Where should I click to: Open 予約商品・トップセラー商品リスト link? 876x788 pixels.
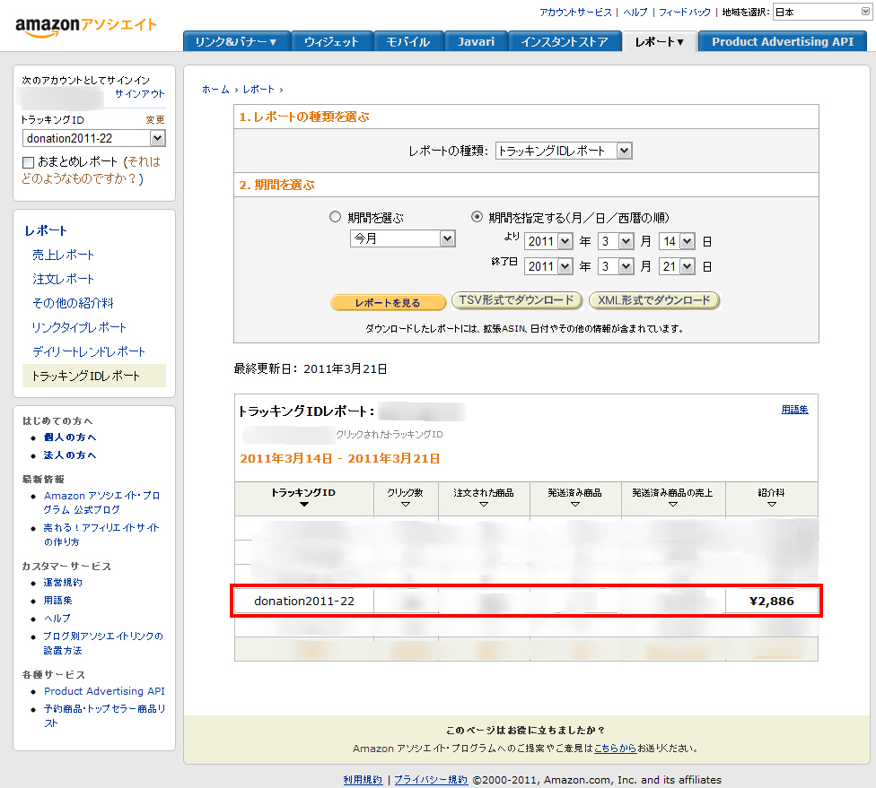105,716
